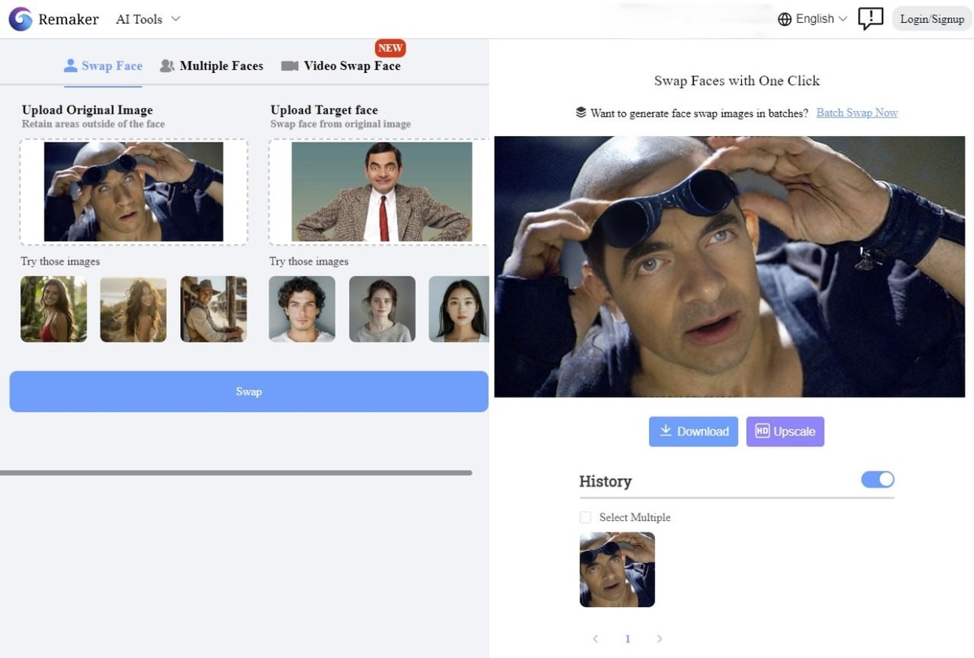Pick the red-dress woman sample image
974x658 pixels.
click(54, 309)
